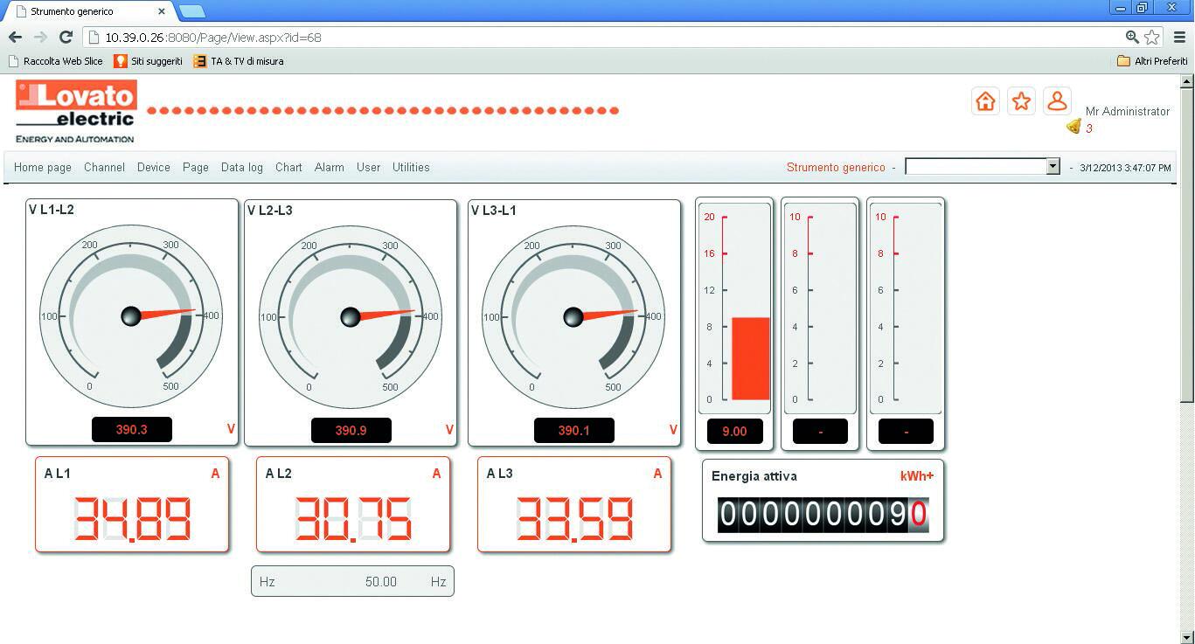Click the Lovato Electric logo
This screenshot has height=644, width=1195.
click(x=76, y=111)
